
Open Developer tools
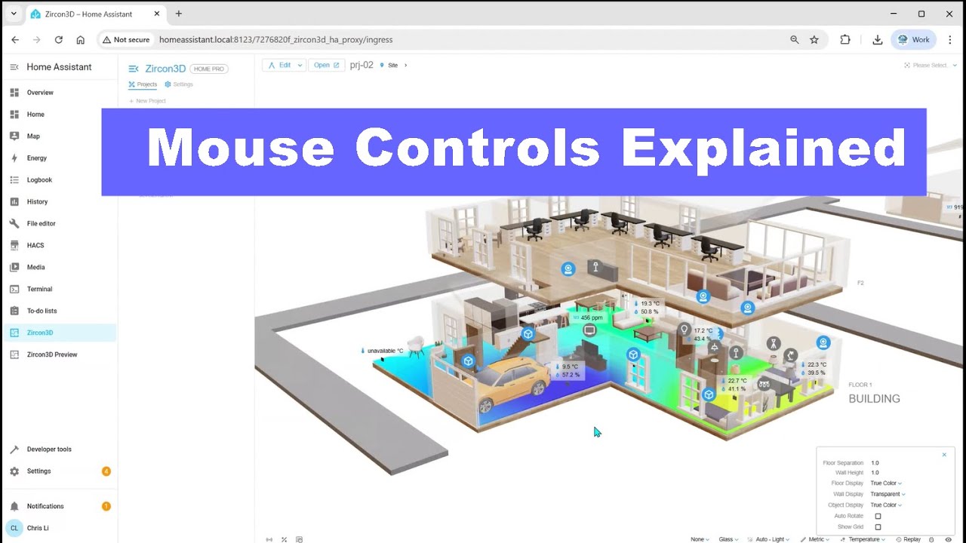click(x=58, y=449)
